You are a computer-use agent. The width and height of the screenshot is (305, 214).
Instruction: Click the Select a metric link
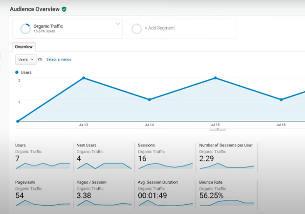click(x=59, y=59)
